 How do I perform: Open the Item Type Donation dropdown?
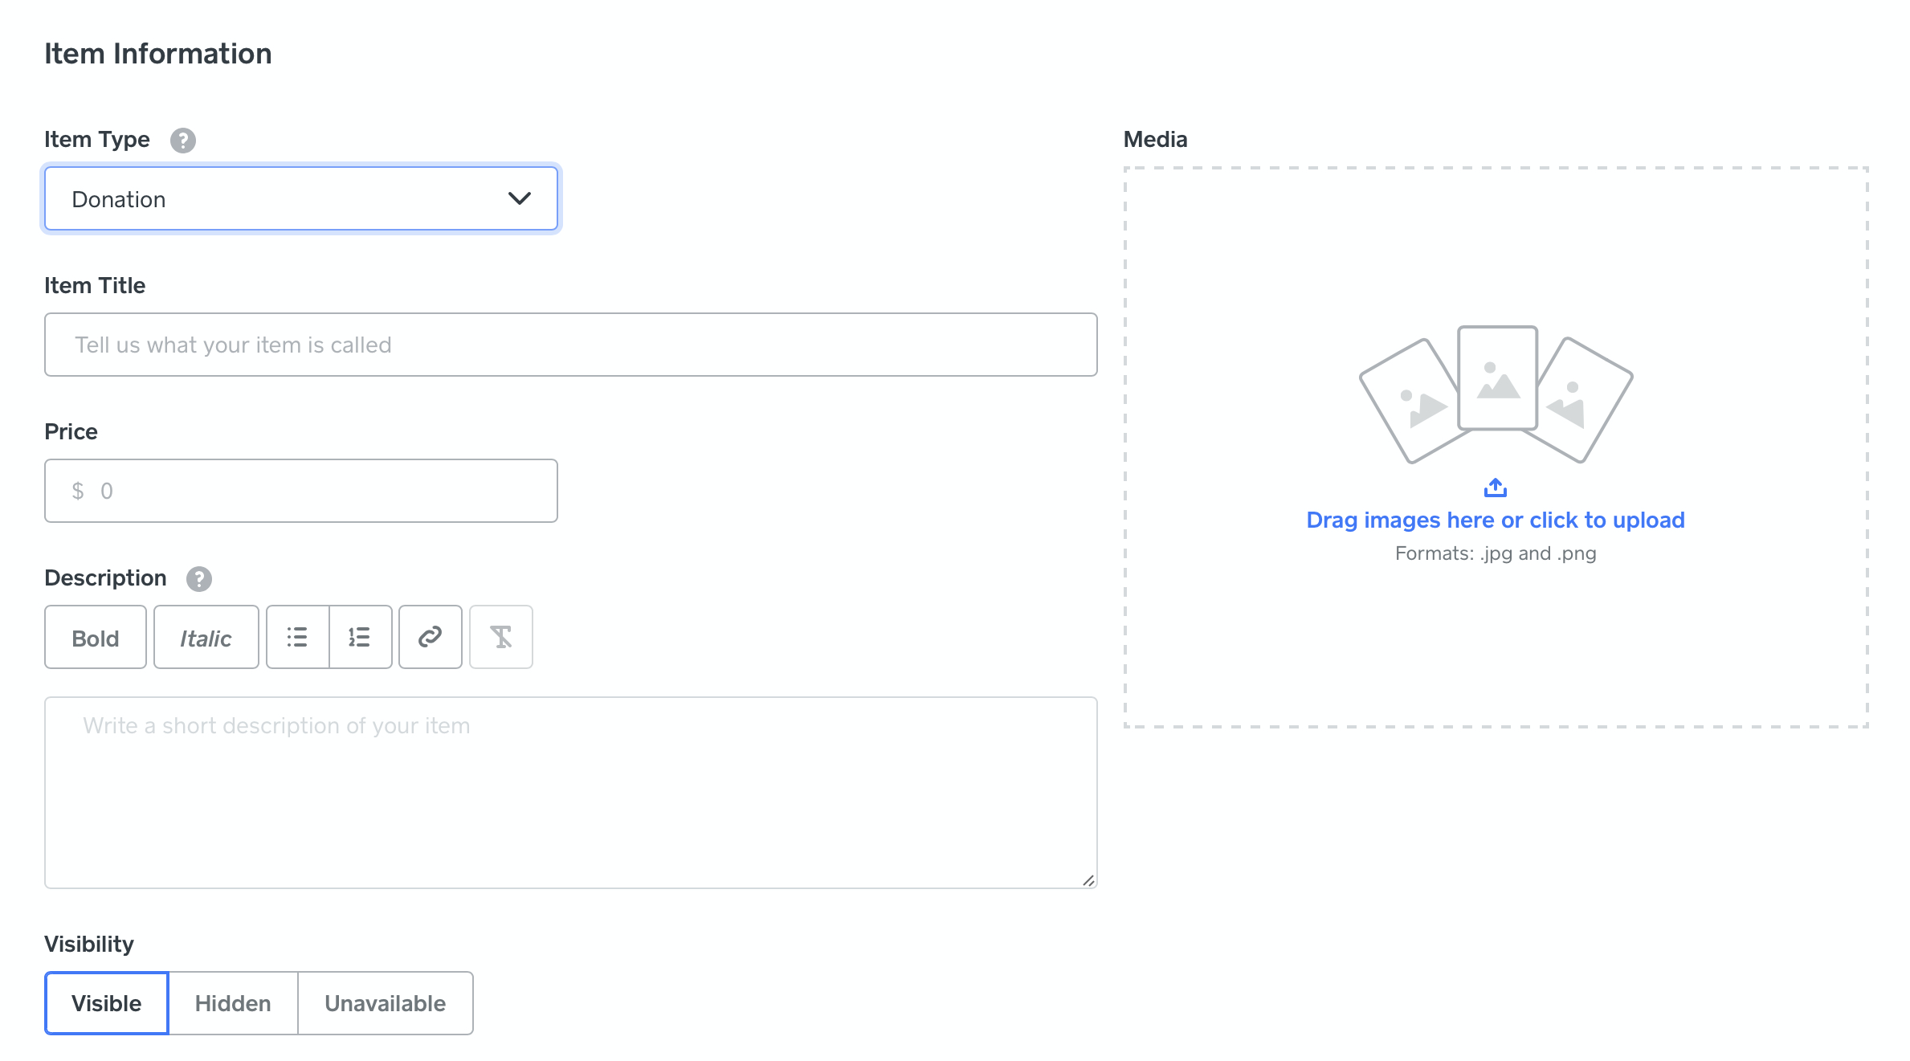(x=273, y=199)
